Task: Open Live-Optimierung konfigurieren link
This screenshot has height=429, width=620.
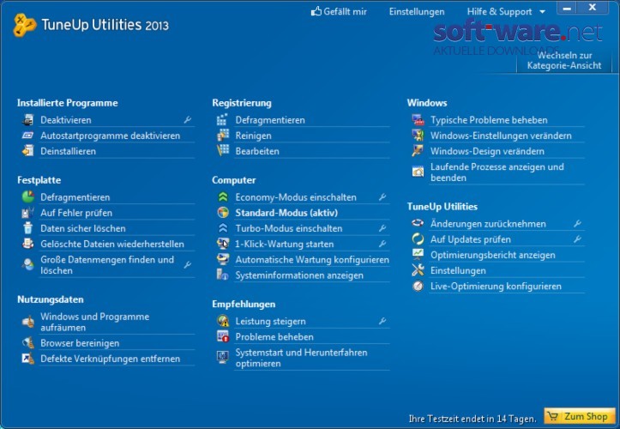Action: click(496, 286)
